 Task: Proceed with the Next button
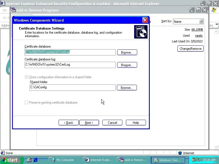89,122
